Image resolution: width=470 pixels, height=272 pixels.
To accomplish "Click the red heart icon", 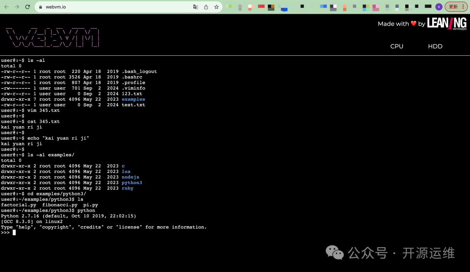I will 413,24.
